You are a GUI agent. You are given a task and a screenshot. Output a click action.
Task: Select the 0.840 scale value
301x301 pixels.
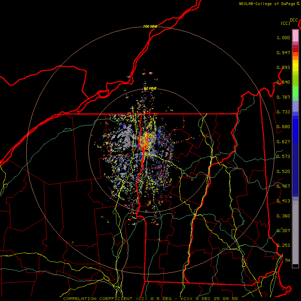(x=283, y=82)
